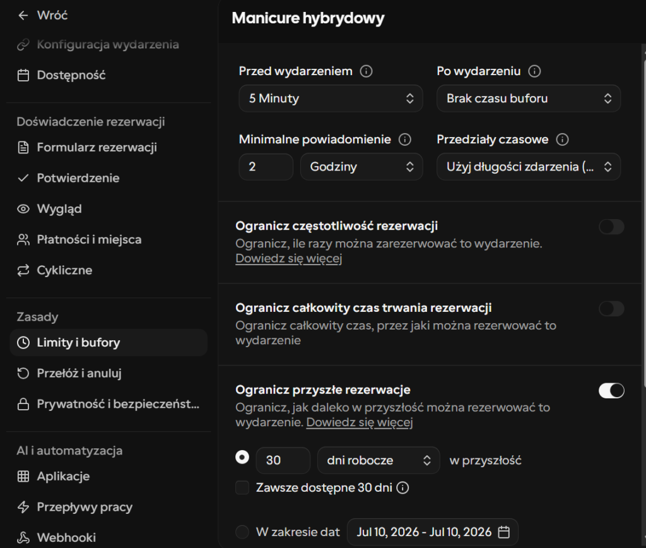The height and width of the screenshot is (548, 646).
Task: Click the webhook icon beside Webhooki
Action: (23, 538)
